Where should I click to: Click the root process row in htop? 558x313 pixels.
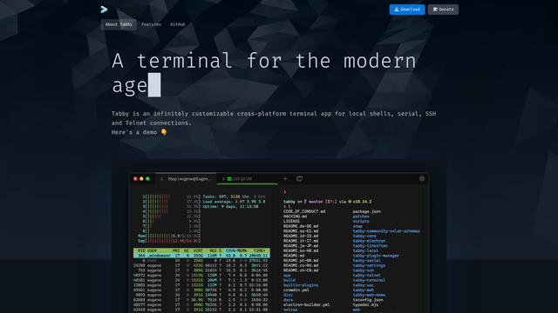201,261
